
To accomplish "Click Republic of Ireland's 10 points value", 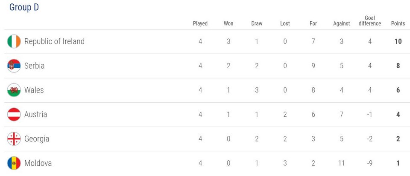I will tap(398, 41).
